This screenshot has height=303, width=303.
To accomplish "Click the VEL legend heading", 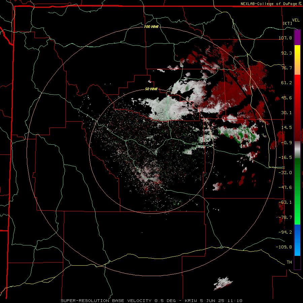I will 296,20.
